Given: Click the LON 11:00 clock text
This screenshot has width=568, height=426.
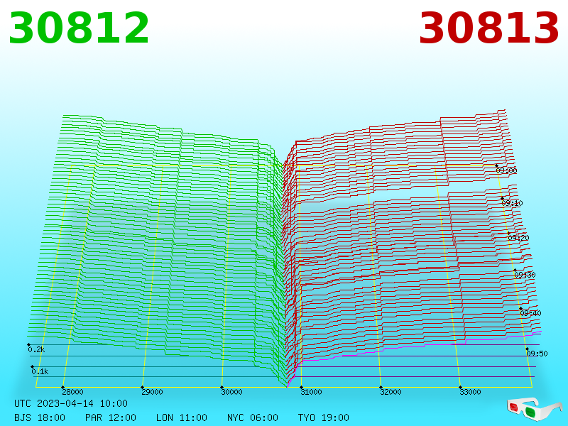Looking at the screenshot, I should click(x=182, y=417).
